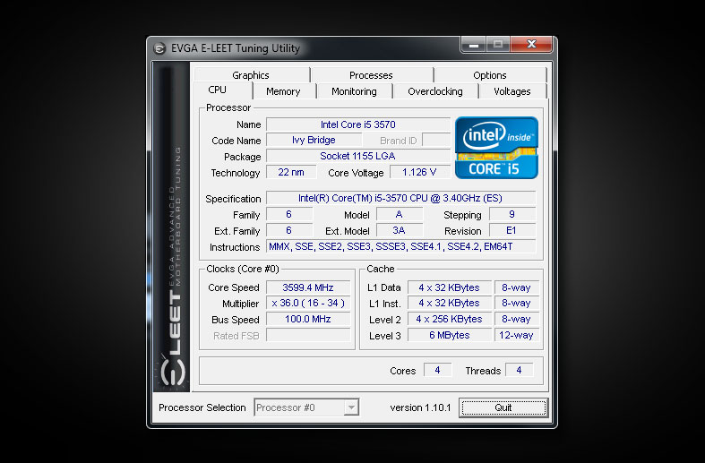Click the Ext. Model value 3A
Image resolution: width=705 pixels, height=463 pixels.
[x=400, y=230]
